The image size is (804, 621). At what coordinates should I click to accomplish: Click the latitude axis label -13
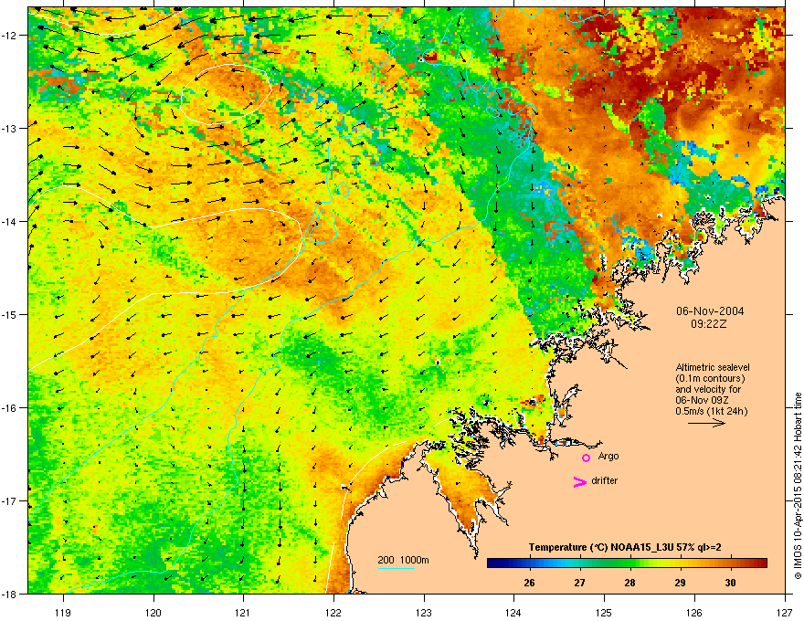click(x=10, y=128)
